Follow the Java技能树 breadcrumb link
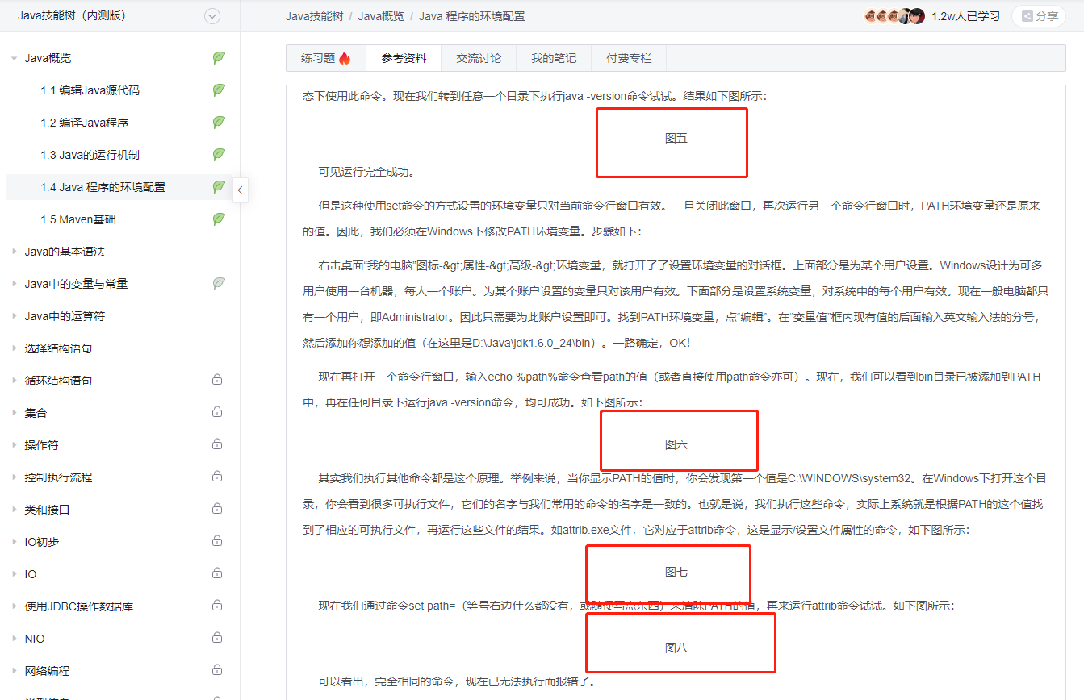Screen dimensions: 1084x700 click(315, 16)
